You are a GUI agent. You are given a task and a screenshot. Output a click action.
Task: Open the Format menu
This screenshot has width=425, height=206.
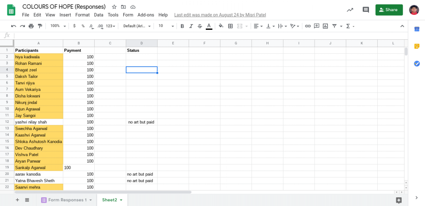click(83, 15)
